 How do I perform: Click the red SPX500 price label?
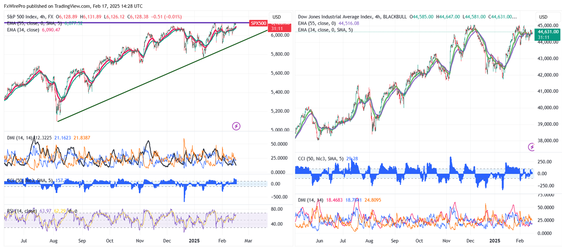[x=258, y=23]
